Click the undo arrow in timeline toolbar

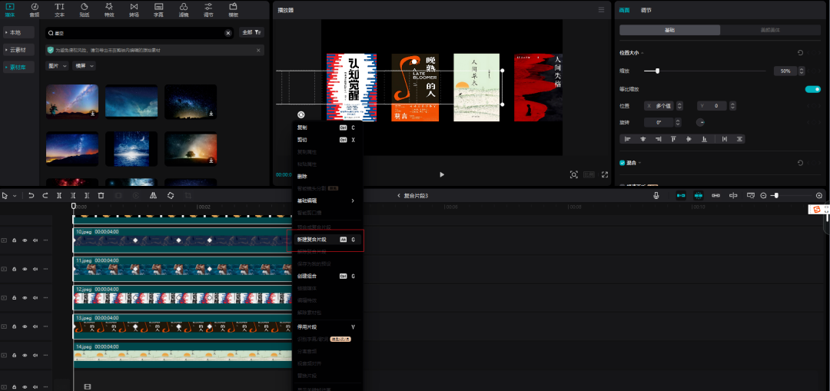point(32,195)
